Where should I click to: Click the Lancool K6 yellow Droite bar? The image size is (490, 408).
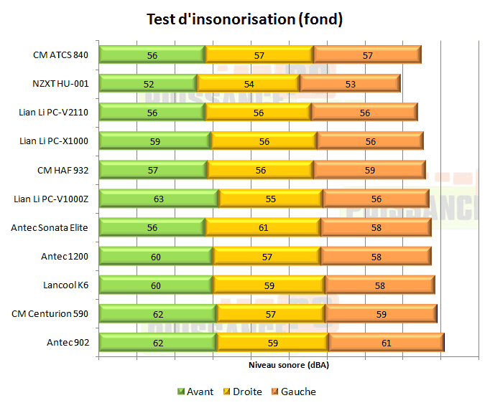269,284
